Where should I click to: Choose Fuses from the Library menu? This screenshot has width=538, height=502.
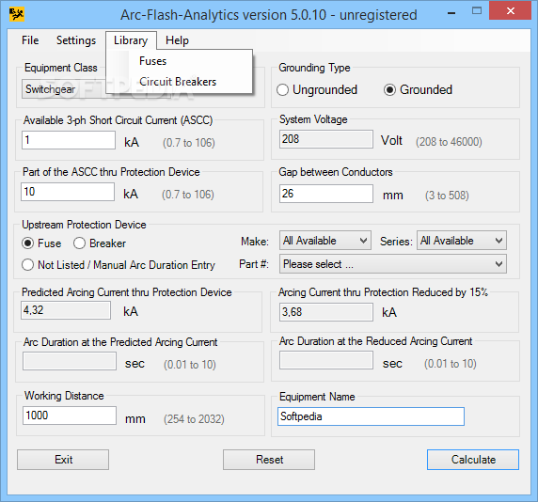coord(179,61)
